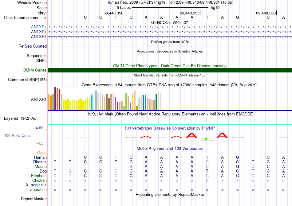Image resolution: width=292 pixels, height=206 pixels.
Task: Click the Publications 'SNPs' track label
Action: [x=41, y=60]
